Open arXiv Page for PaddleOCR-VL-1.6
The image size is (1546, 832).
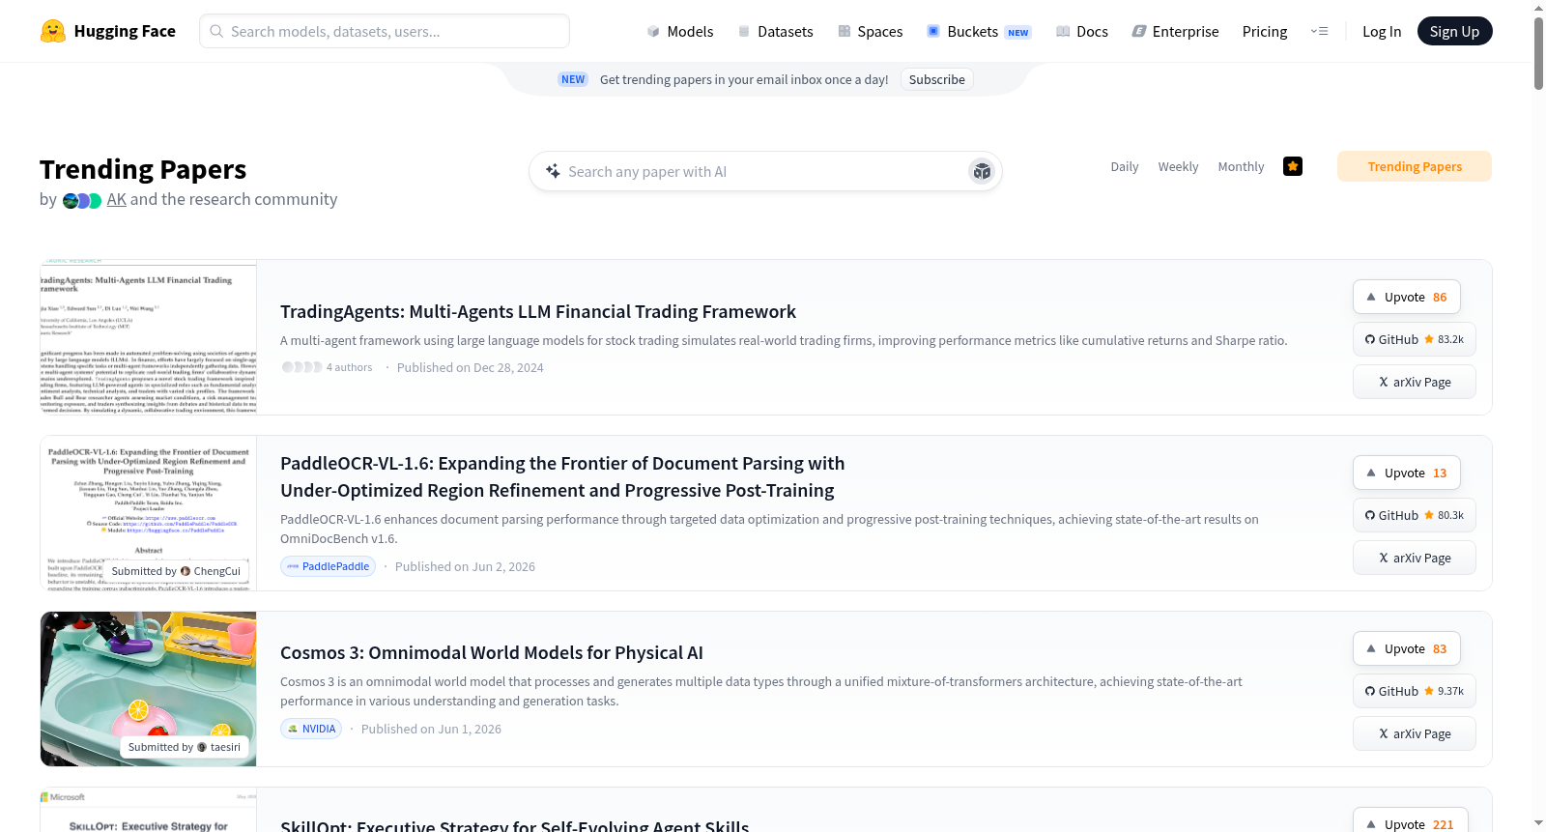pos(1415,558)
